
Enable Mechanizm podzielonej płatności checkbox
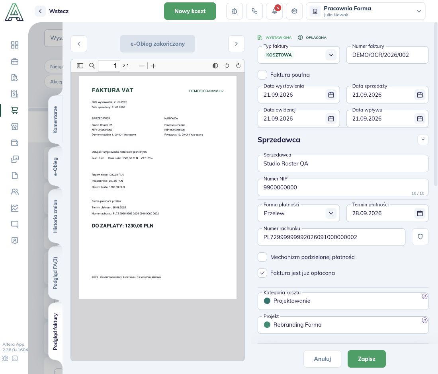[x=262, y=257]
